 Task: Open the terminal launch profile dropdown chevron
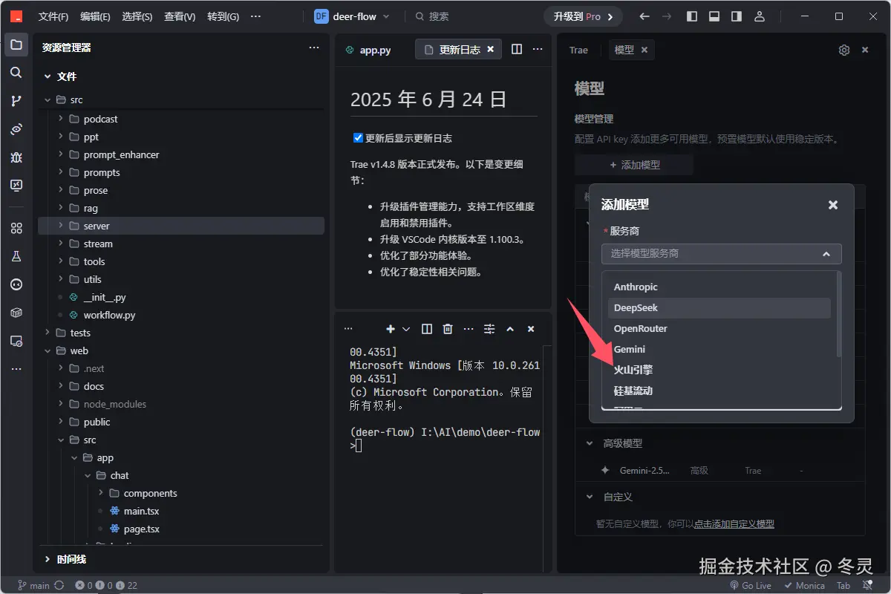click(x=406, y=329)
